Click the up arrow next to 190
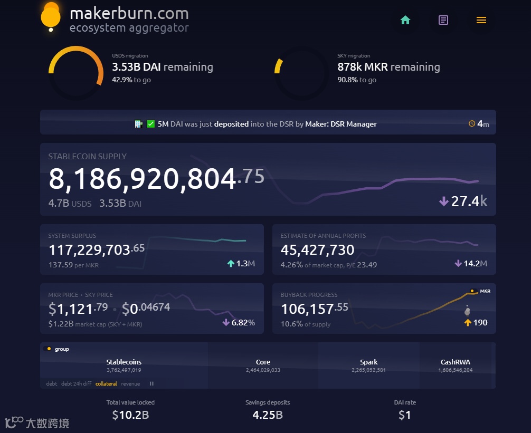Screen dimensions: 531x433 pyautogui.click(x=468, y=323)
